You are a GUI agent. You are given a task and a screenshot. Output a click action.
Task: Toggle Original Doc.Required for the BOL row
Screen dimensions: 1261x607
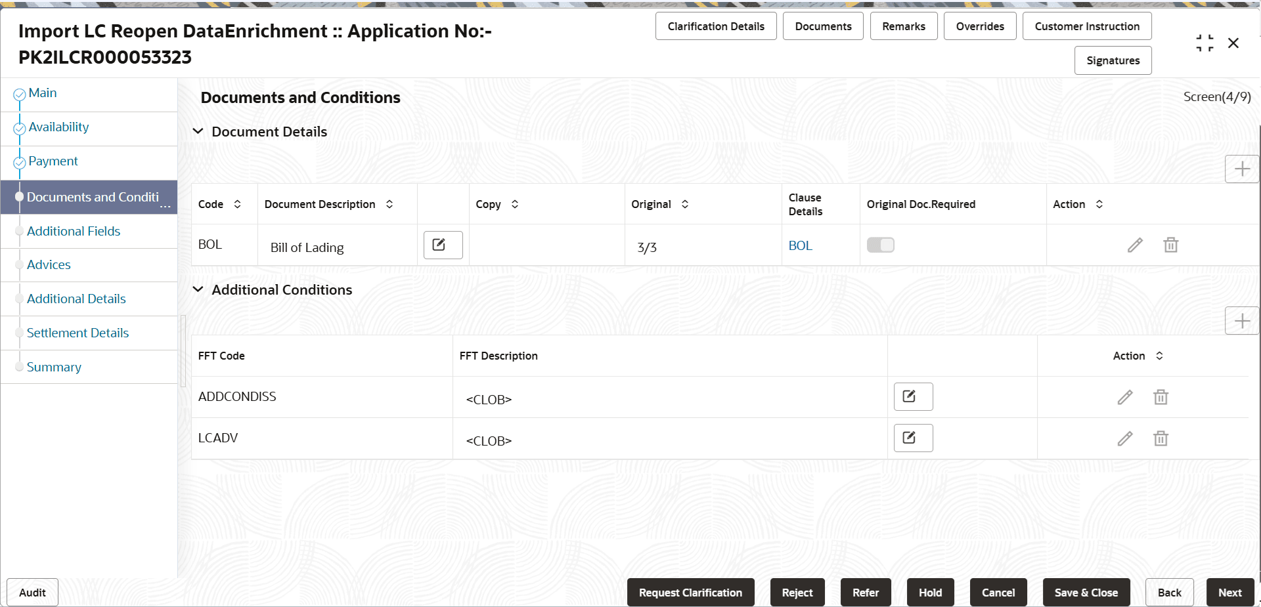point(880,244)
